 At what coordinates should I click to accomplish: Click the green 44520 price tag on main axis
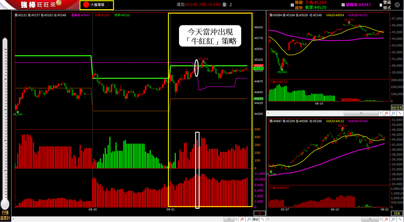coord(258,99)
